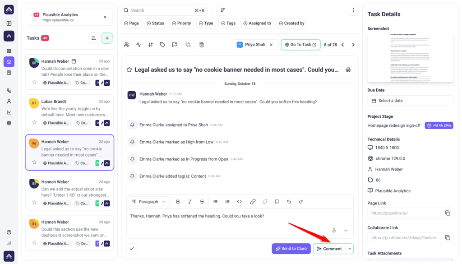This screenshot has height=264, width=462.
Task: Remove Priya Shah assignee chip
Action: click(x=271, y=45)
